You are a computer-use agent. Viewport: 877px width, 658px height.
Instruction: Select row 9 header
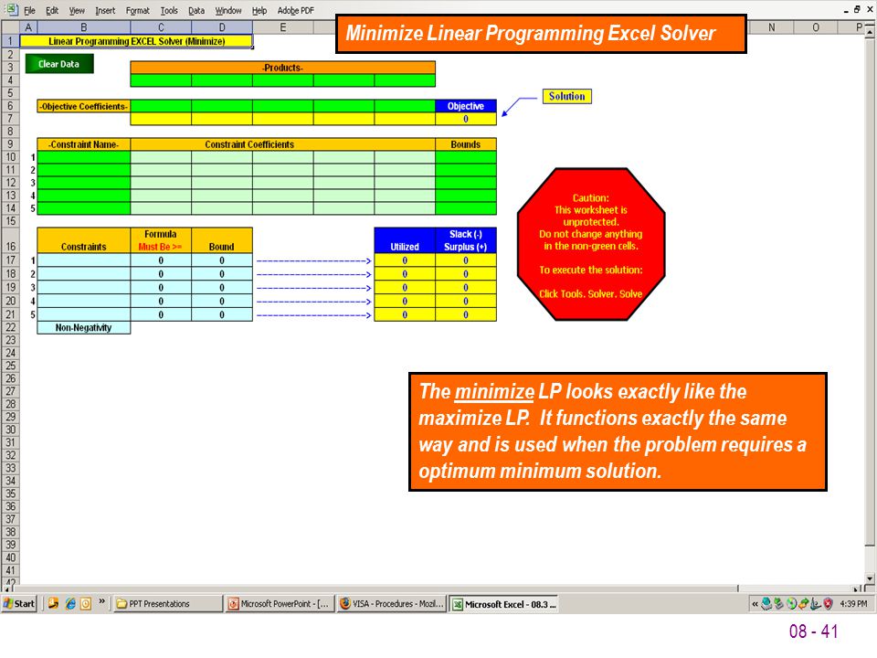pos(10,143)
